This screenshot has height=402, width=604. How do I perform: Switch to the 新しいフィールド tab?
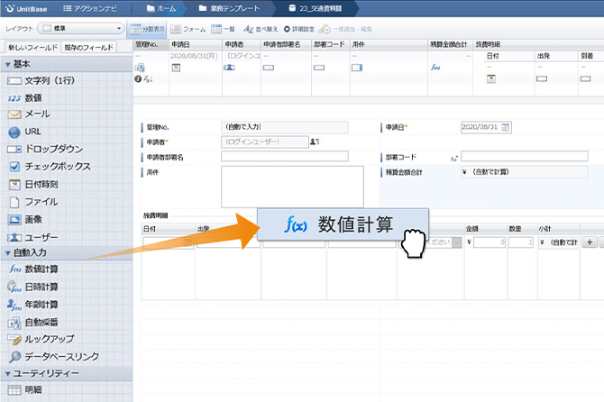coord(32,48)
